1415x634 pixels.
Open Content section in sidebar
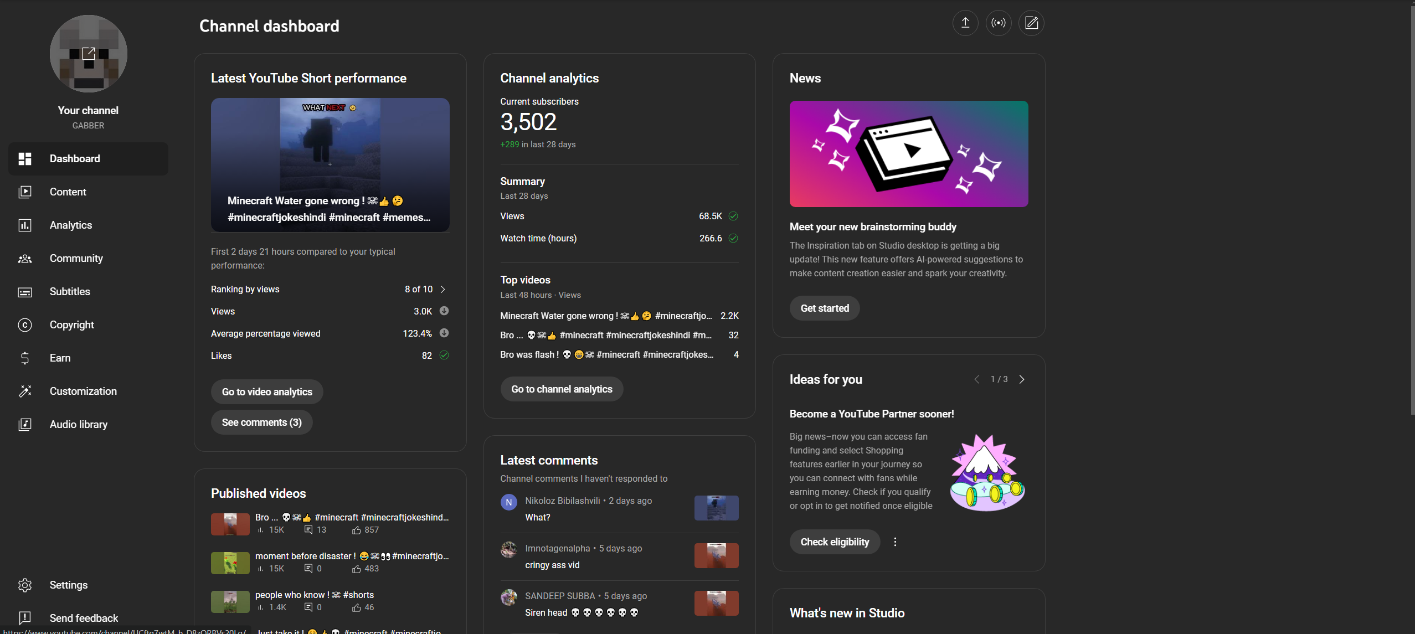[88, 192]
